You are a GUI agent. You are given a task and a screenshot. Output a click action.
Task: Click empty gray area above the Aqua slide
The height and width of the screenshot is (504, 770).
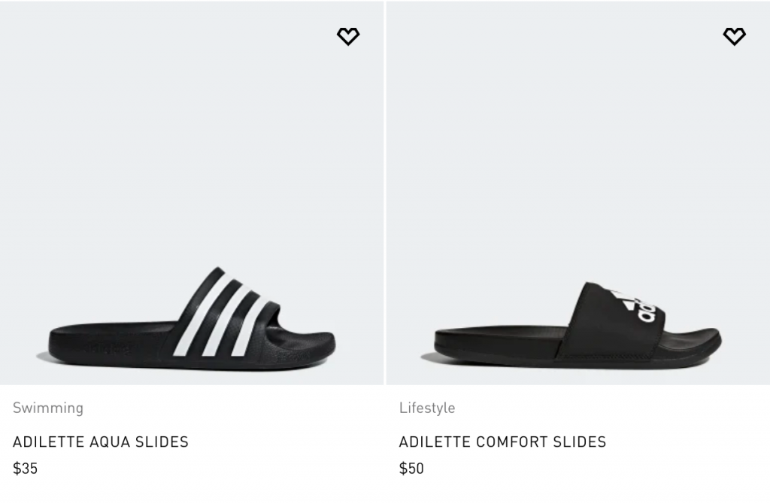(188, 150)
